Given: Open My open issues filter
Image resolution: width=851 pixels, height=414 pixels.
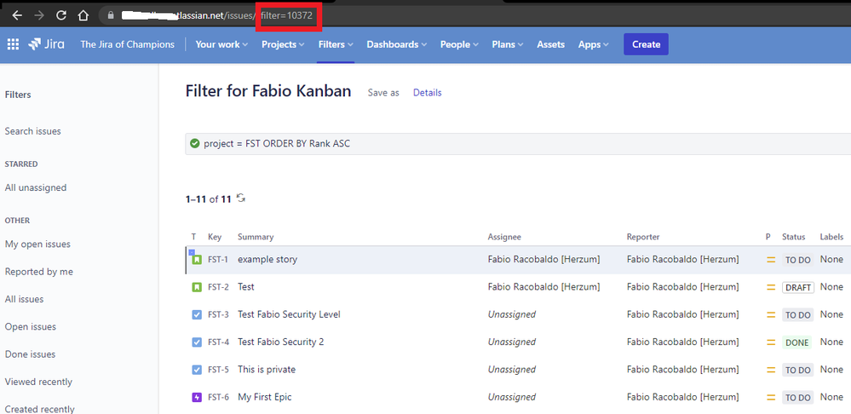Looking at the screenshot, I should click(37, 244).
